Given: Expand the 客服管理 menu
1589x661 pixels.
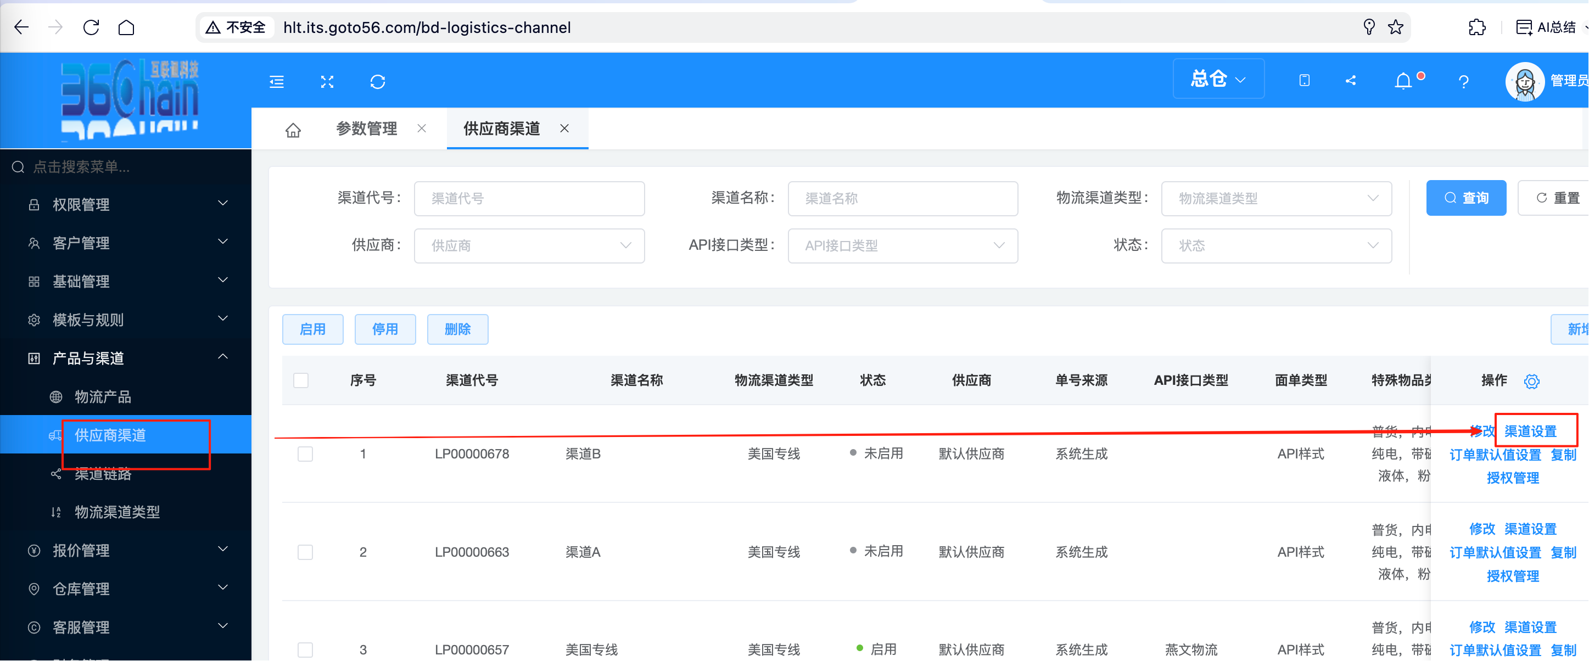Looking at the screenshot, I should point(126,627).
